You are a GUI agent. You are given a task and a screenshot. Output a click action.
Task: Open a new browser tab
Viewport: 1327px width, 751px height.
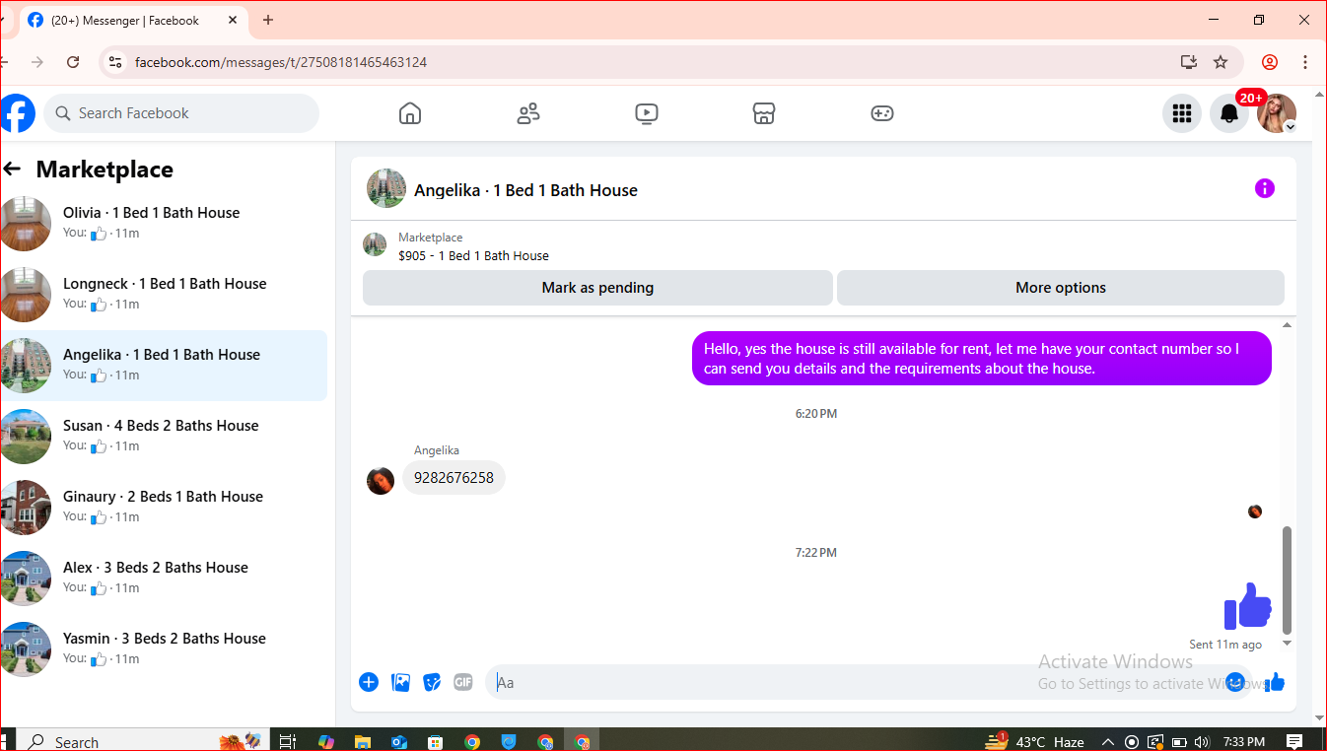[x=268, y=20]
